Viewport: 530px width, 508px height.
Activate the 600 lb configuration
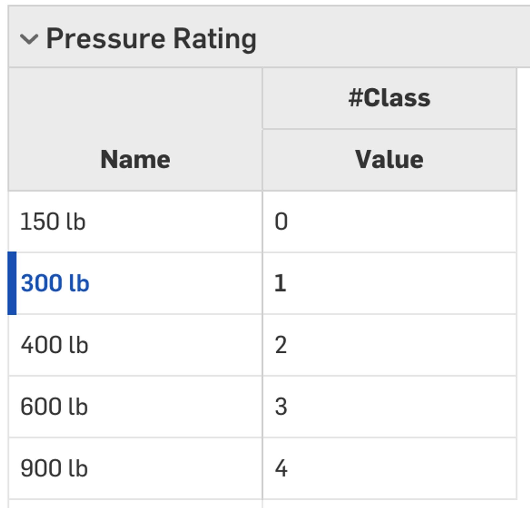click(54, 407)
